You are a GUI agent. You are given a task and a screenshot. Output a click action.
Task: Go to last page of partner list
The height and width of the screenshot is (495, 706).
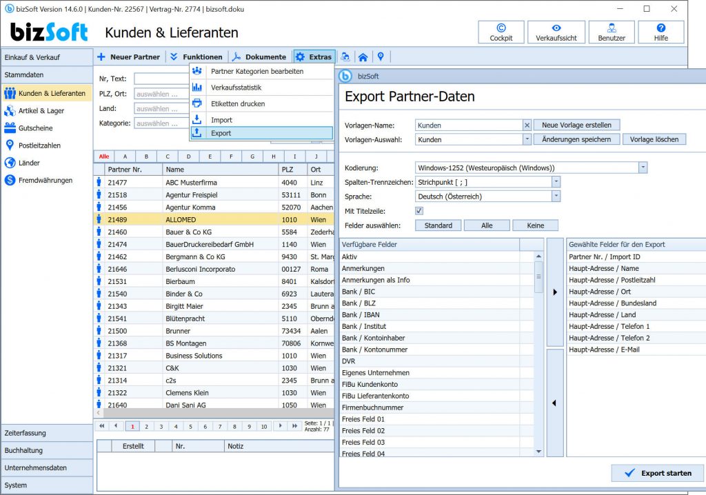(x=294, y=425)
